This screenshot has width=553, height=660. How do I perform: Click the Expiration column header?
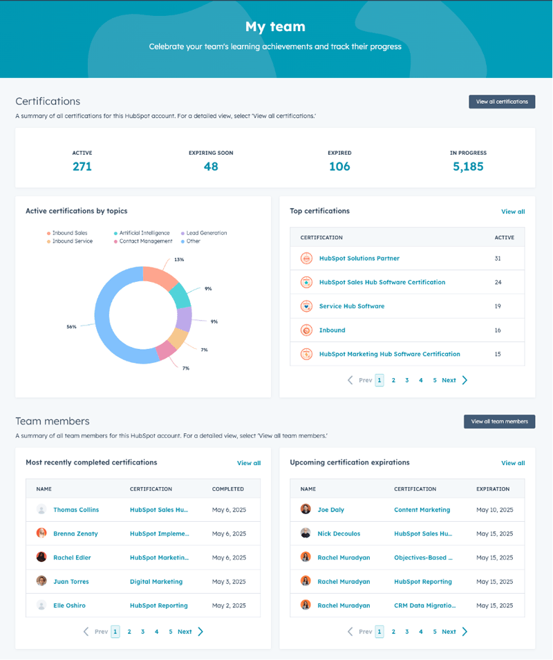pyautogui.click(x=493, y=489)
